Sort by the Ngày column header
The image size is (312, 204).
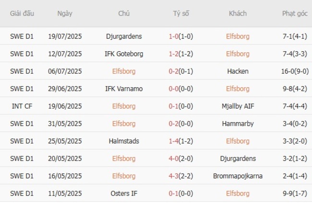point(65,13)
